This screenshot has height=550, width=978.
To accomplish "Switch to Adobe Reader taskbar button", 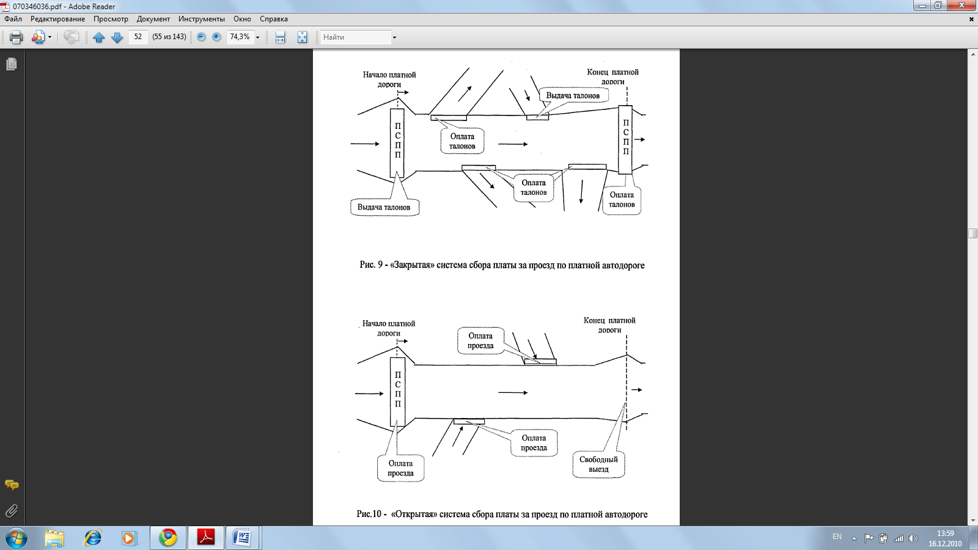I will (x=206, y=538).
